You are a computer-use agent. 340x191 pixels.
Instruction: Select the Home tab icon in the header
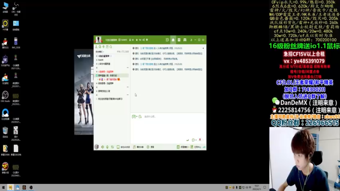(173, 40)
